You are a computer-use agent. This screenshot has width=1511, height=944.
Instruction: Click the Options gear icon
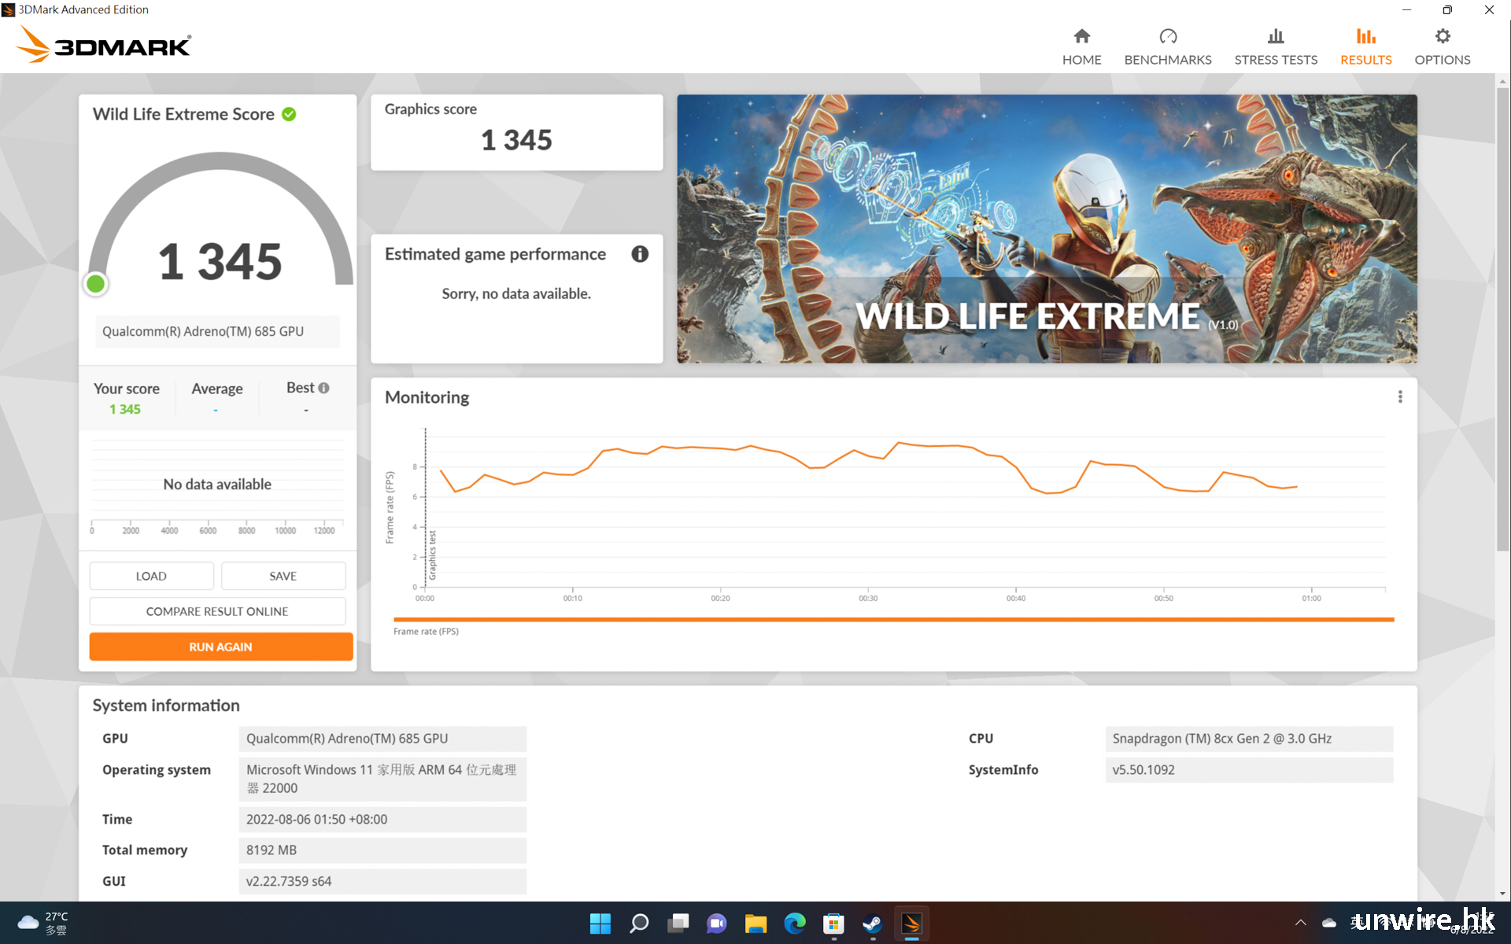pyautogui.click(x=1442, y=37)
